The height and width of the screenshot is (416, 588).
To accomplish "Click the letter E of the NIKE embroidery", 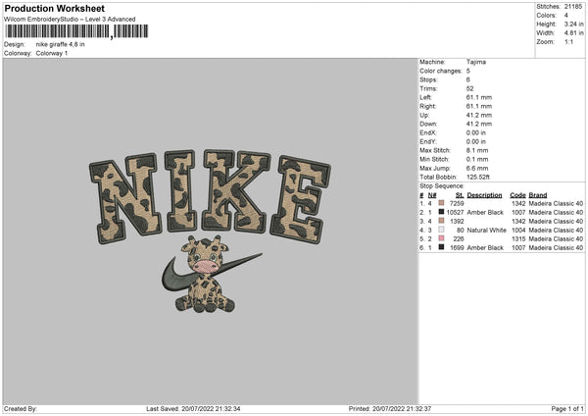I will tap(300, 200).
